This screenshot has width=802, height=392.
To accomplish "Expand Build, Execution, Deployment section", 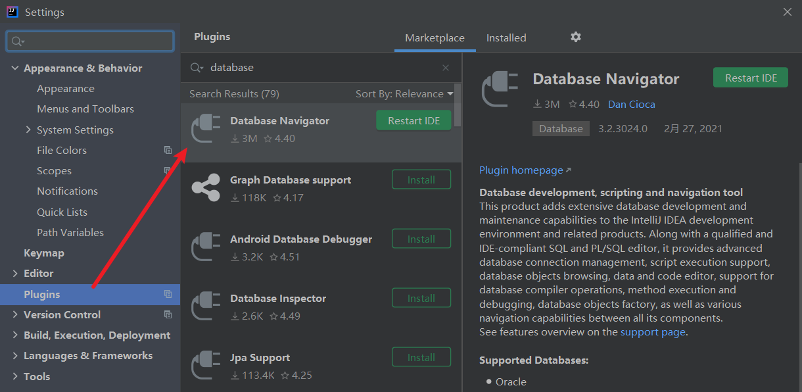I will 15,335.
